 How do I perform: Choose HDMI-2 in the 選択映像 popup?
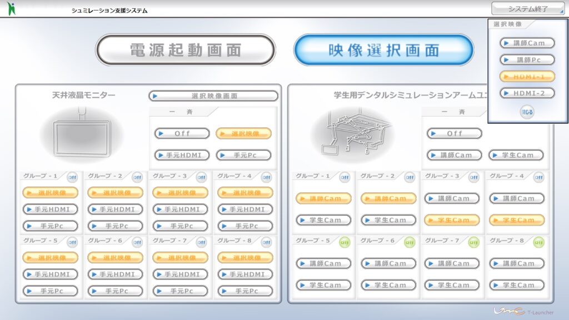coord(527,93)
